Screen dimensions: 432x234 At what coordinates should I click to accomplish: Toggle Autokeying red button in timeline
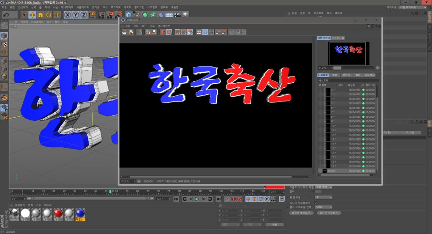[233, 199]
